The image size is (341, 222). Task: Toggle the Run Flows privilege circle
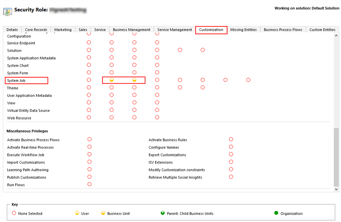(x=89, y=184)
